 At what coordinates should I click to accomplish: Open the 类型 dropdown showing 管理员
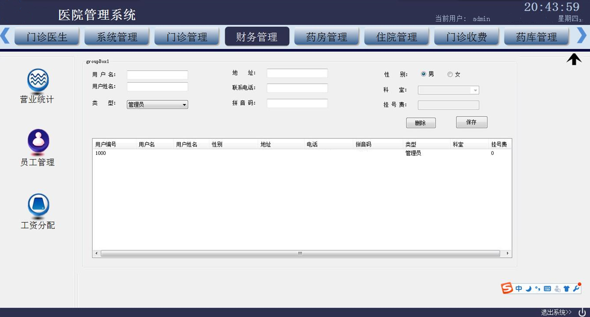click(x=157, y=105)
